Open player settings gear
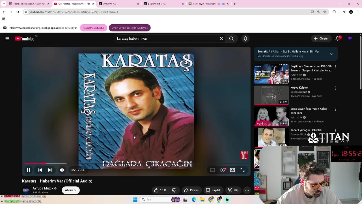This screenshot has height=204, width=362. point(223,170)
